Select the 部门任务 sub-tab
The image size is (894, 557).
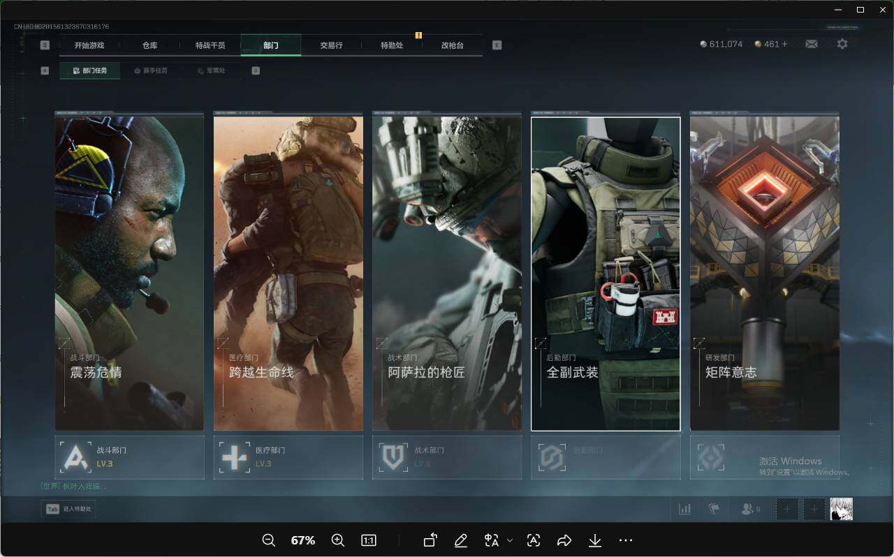(89, 70)
